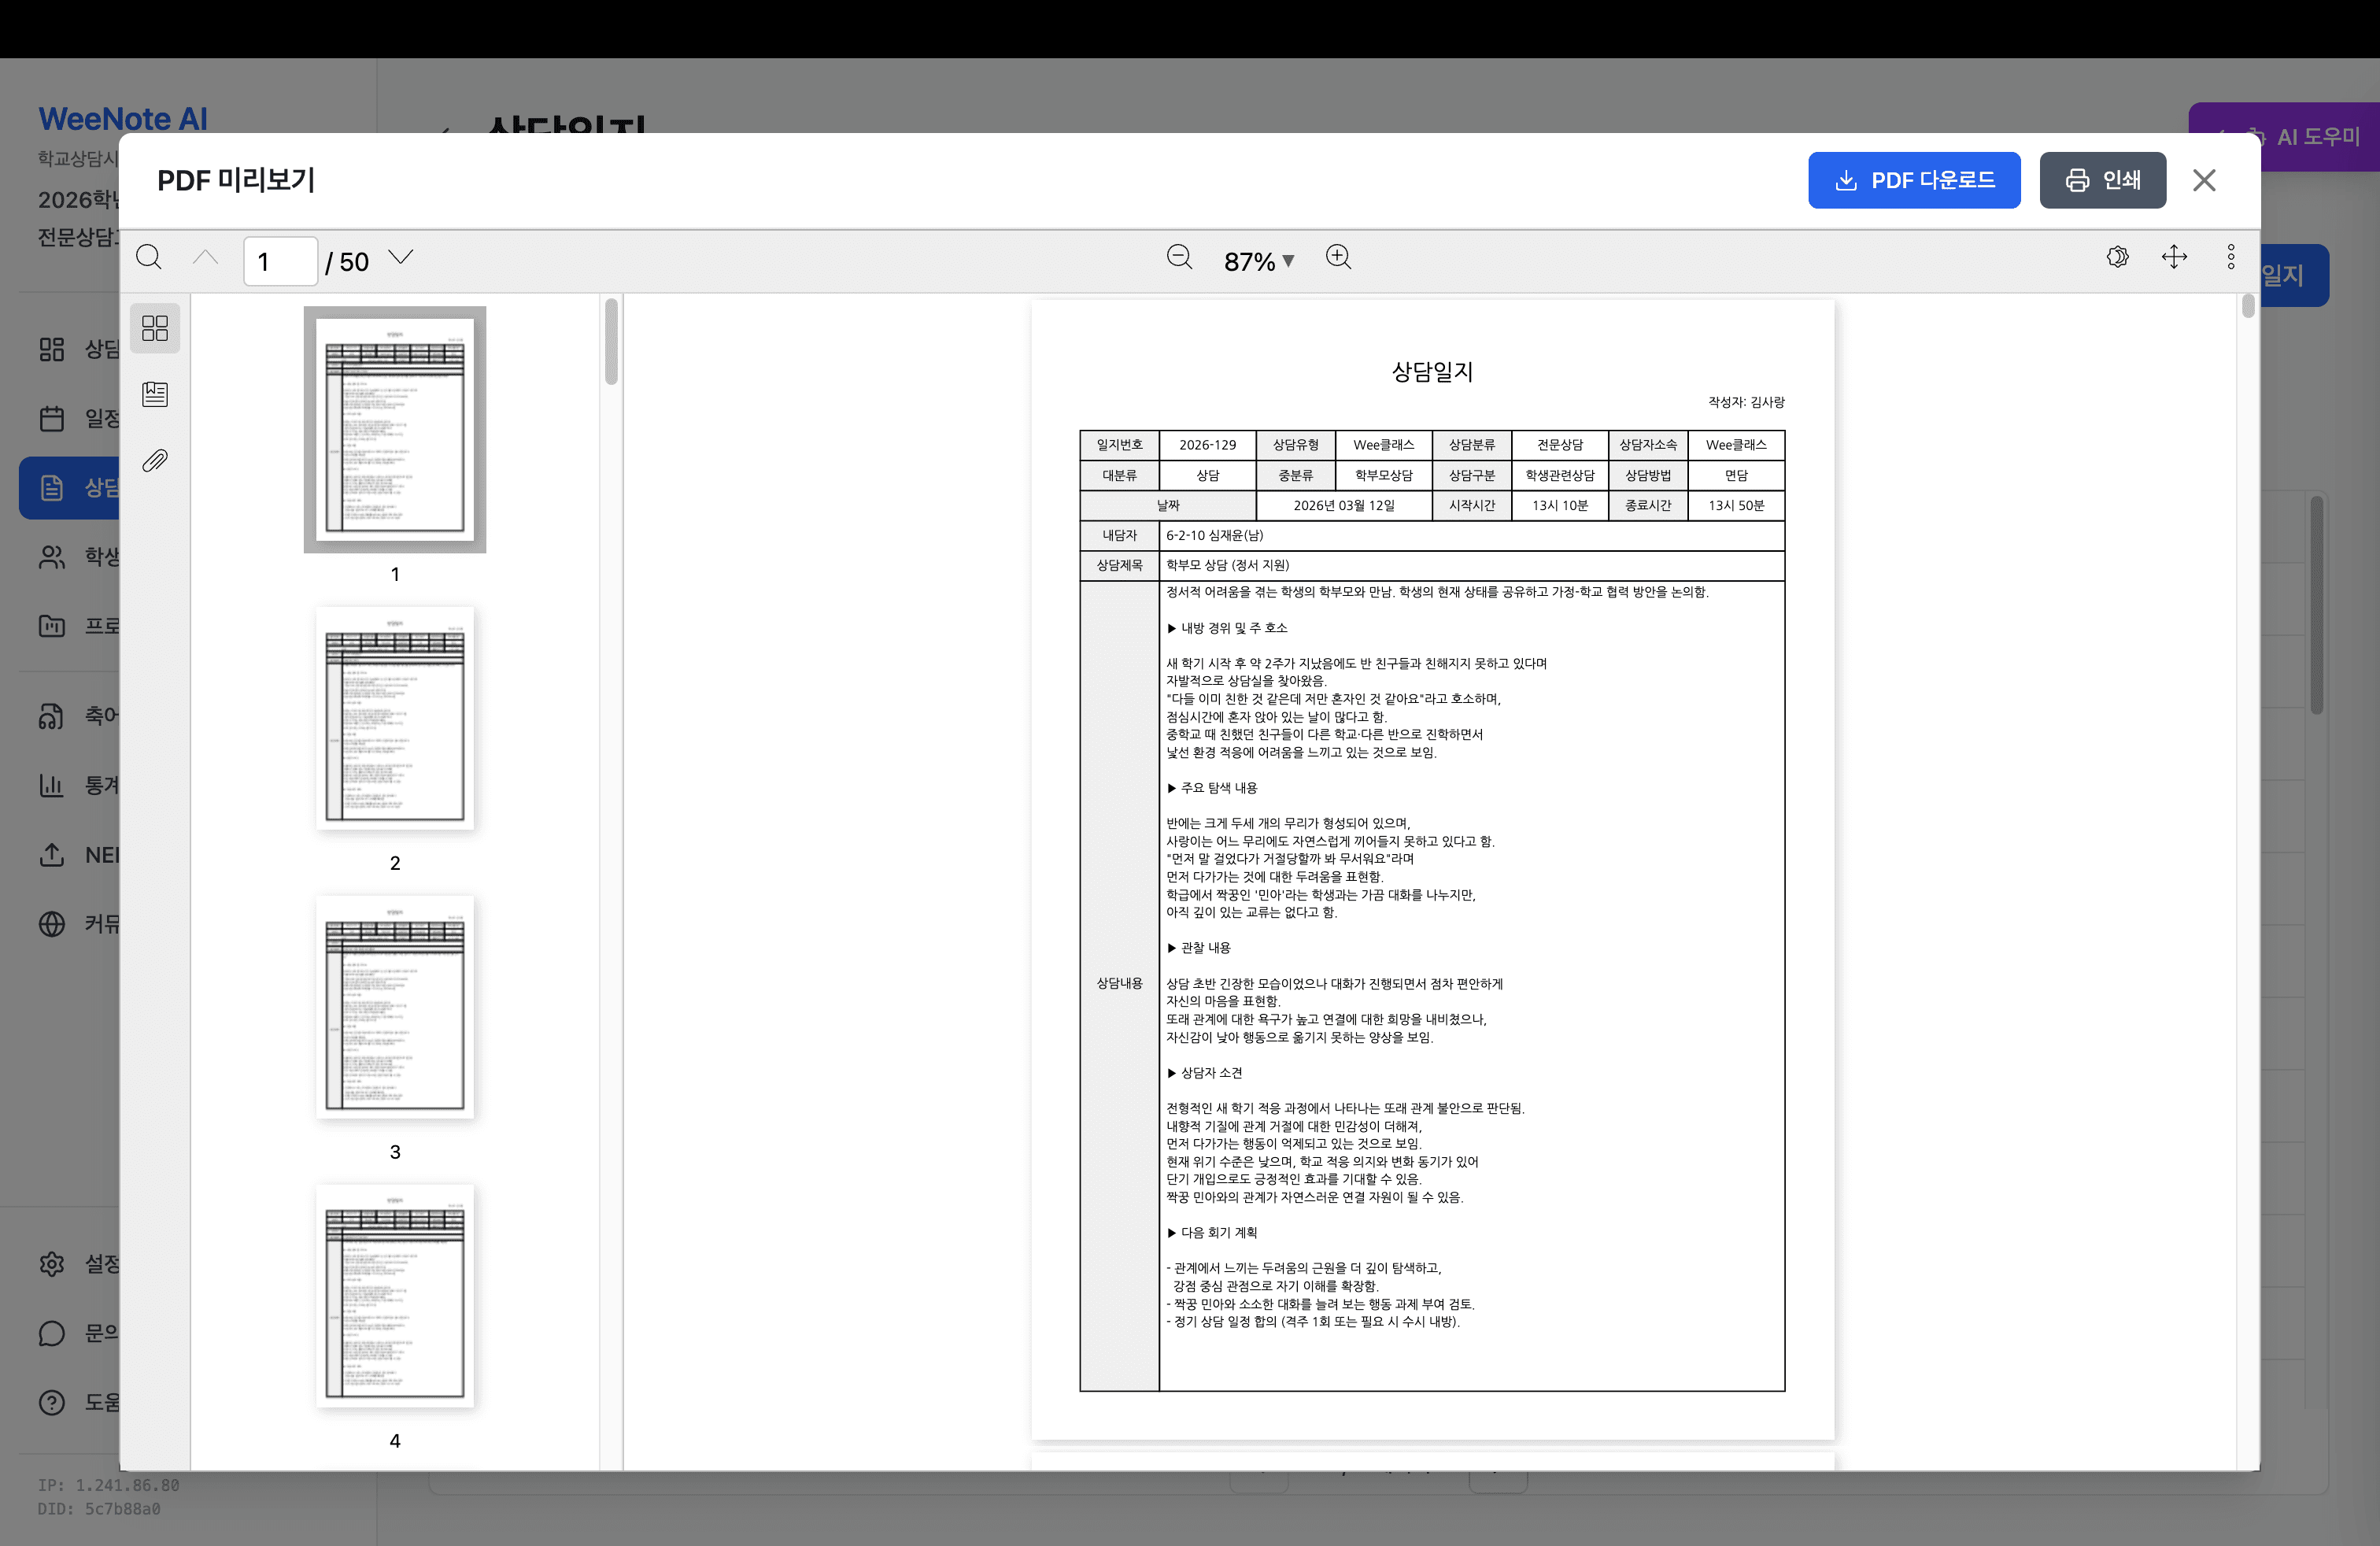2380x1546 pixels.
Task: Click the 인쇄 print button
Action: click(2102, 180)
